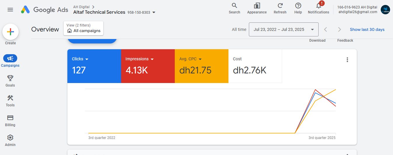Click the Google Ads logo
Viewport: 393px width, 155px height.
44,10
